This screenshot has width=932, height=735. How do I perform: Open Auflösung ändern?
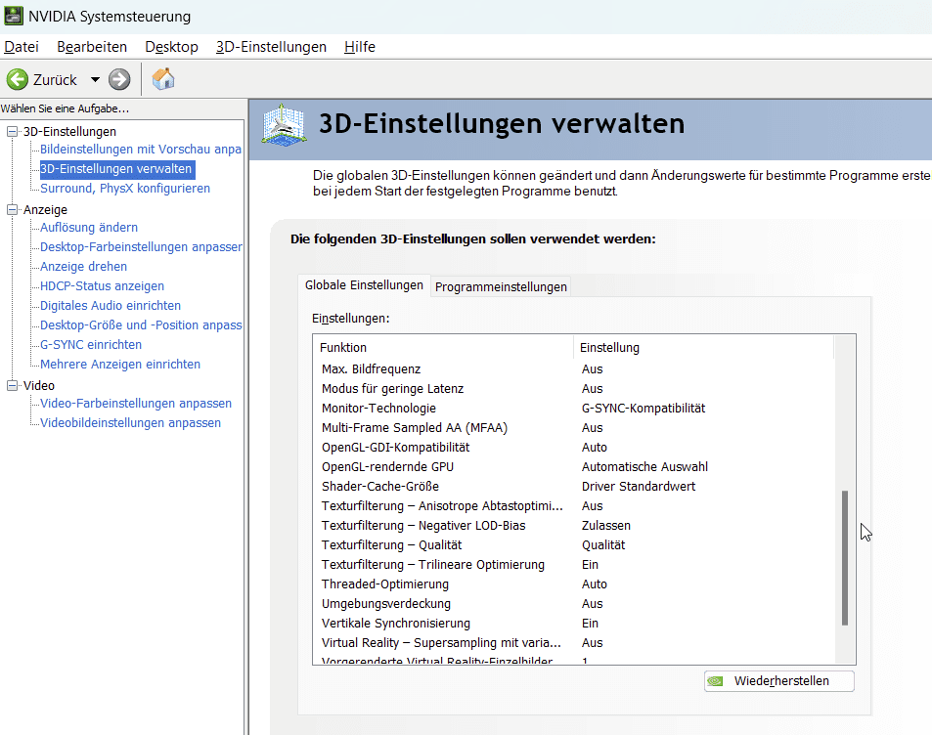(x=89, y=228)
